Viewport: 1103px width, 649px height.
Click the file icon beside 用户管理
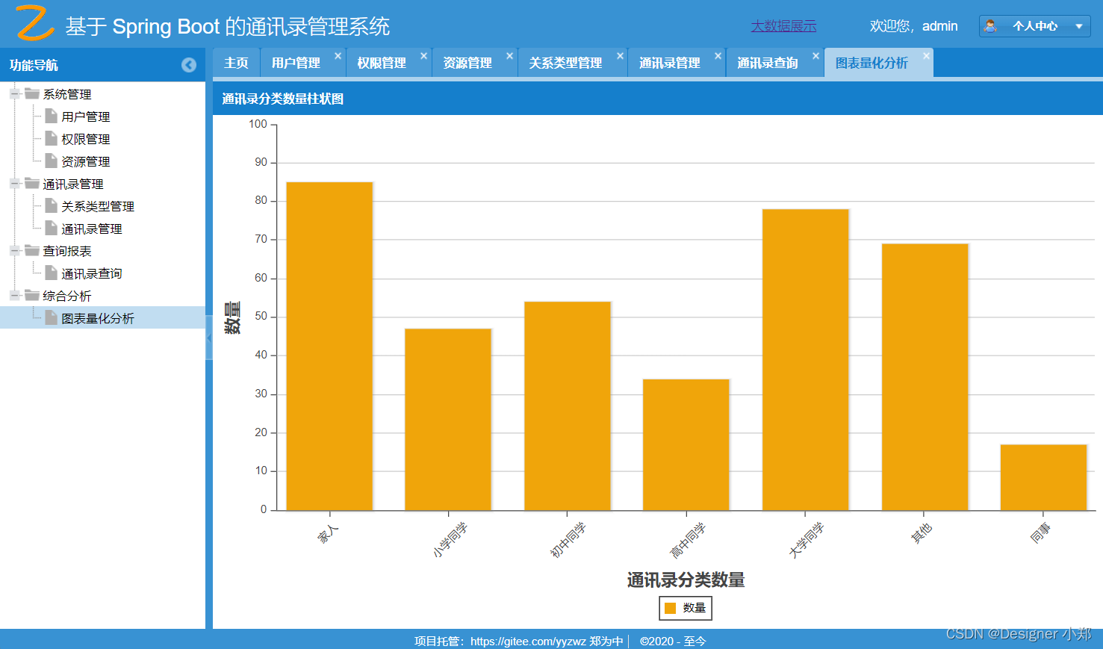click(x=51, y=116)
